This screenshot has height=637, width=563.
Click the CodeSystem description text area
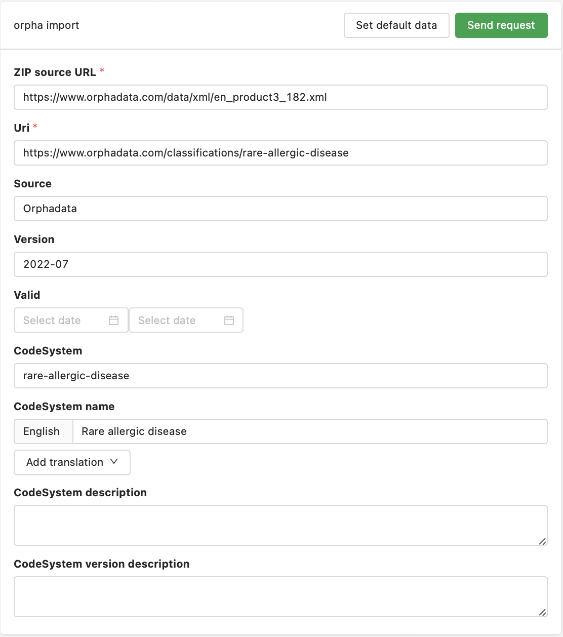[280, 525]
